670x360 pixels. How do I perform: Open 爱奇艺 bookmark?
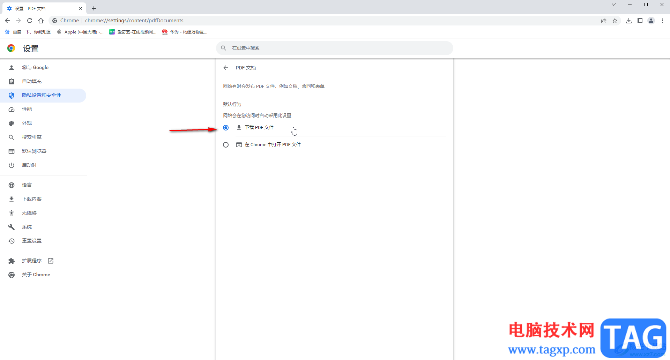[133, 32]
